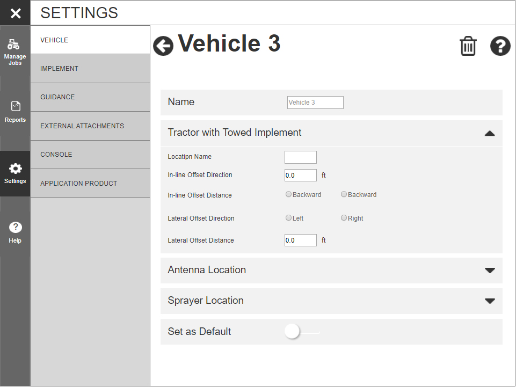Open the Guidance settings tab
The height and width of the screenshot is (387, 516).
[x=90, y=97]
